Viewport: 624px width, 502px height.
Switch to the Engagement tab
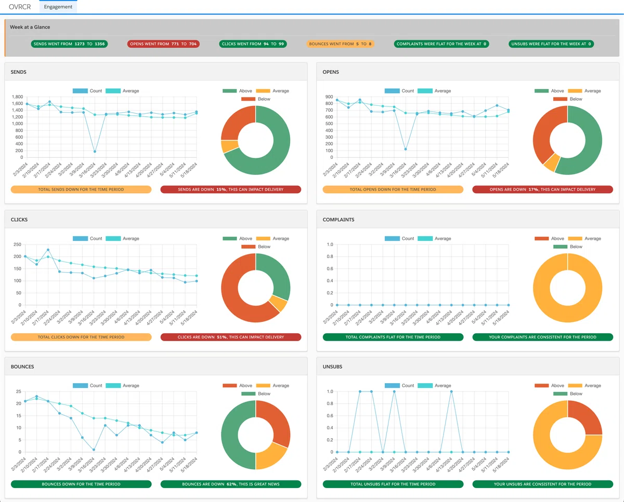[x=58, y=7]
